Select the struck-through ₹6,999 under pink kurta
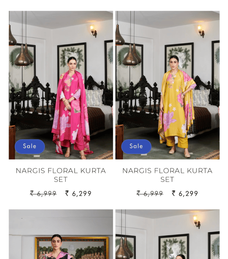The width and height of the screenshot is (228, 259). coord(43,193)
